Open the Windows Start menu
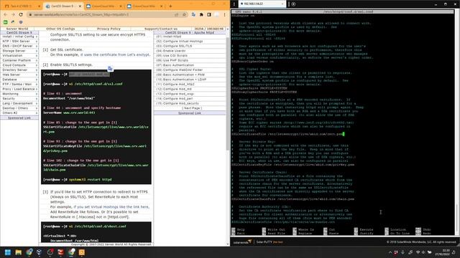This screenshot has height=258, width=460. tap(8, 252)
